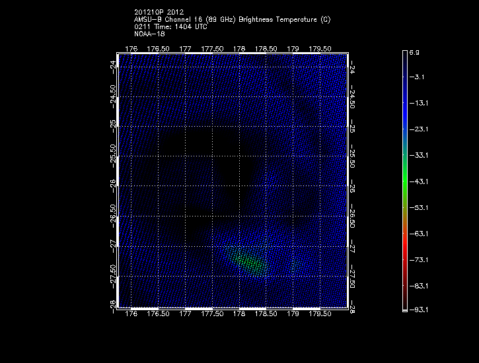Click the vertical temperature color bar

click(x=404, y=180)
